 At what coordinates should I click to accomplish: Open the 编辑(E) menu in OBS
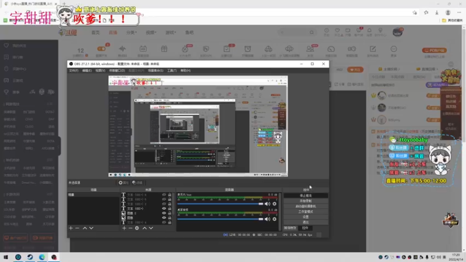87,70
